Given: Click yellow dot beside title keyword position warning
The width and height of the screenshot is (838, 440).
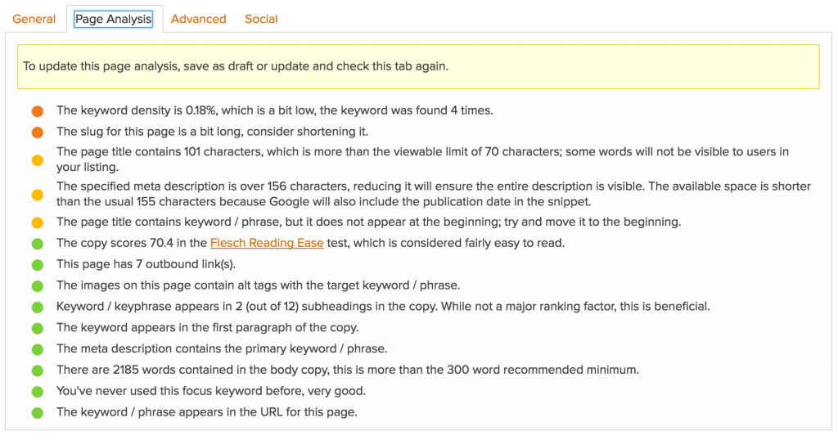Looking at the screenshot, I should click(38, 222).
